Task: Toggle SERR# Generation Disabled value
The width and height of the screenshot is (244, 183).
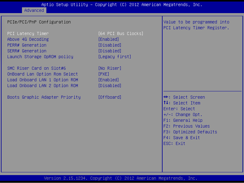Action: tap(109, 51)
